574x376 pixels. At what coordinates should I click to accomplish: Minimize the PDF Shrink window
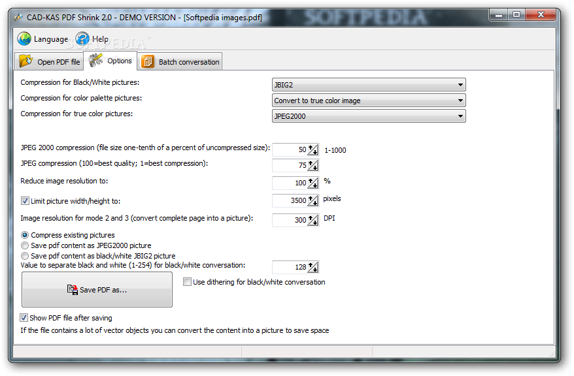(499, 16)
